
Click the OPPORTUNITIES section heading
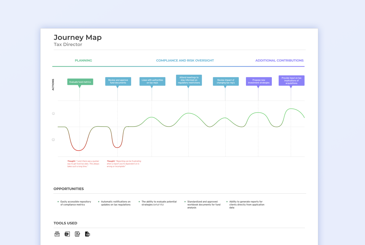pyautogui.click(x=69, y=189)
